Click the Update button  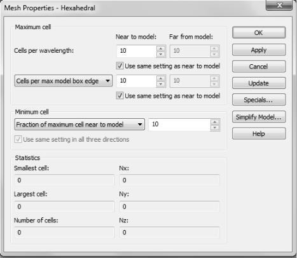tap(259, 83)
